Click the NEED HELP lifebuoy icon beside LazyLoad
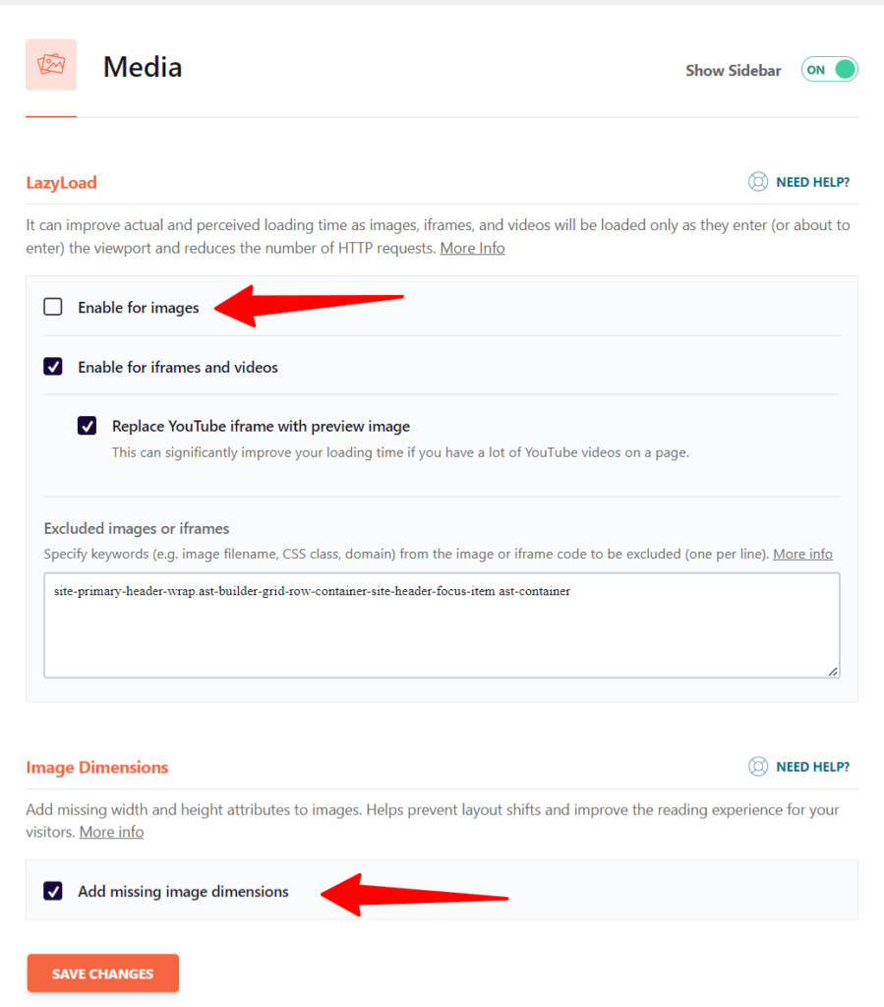The height and width of the screenshot is (1007, 884). (x=757, y=181)
